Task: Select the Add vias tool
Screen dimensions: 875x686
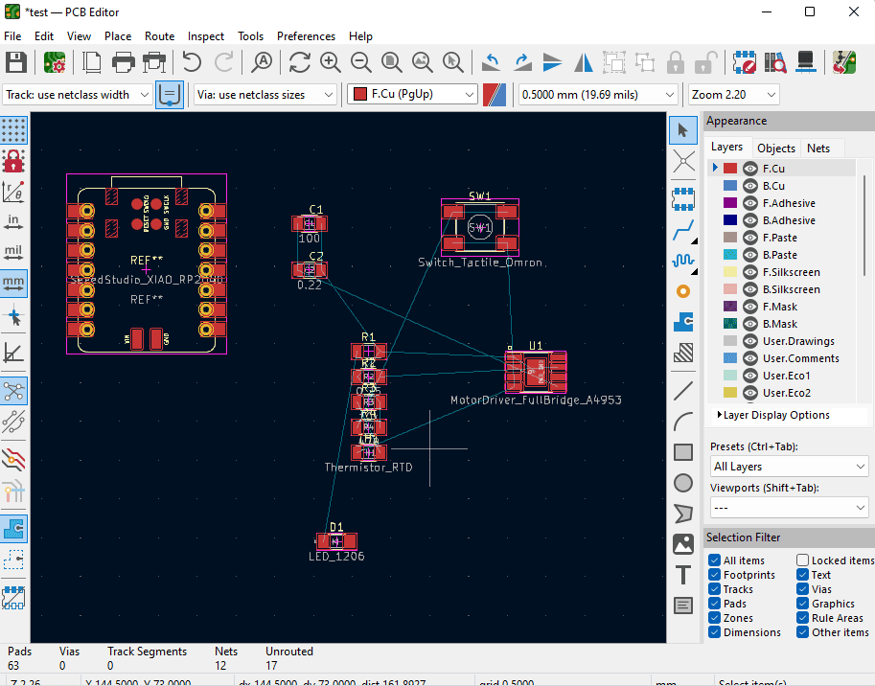Action: point(683,291)
